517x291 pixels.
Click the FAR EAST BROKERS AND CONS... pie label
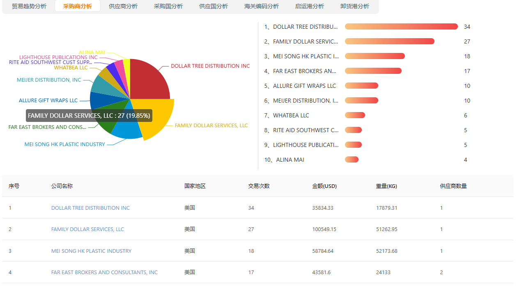point(48,127)
